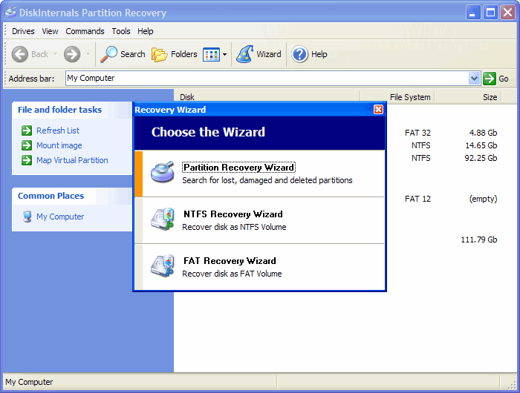This screenshot has width=520, height=393.
Task: Click the Search magnifier icon
Action: tap(109, 54)
